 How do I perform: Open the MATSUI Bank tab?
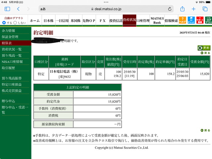tap(157, 21)
